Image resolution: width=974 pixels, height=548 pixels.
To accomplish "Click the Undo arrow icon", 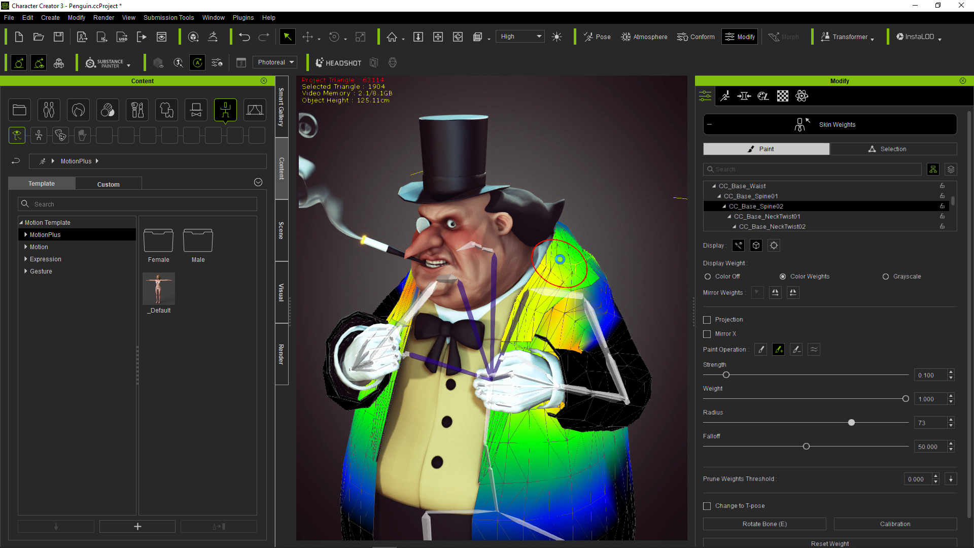I will pyautogui.click(x=245, y=37).
